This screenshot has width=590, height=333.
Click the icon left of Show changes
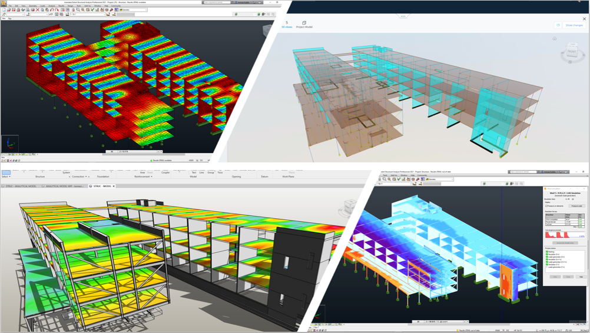(x=558, y=25)
